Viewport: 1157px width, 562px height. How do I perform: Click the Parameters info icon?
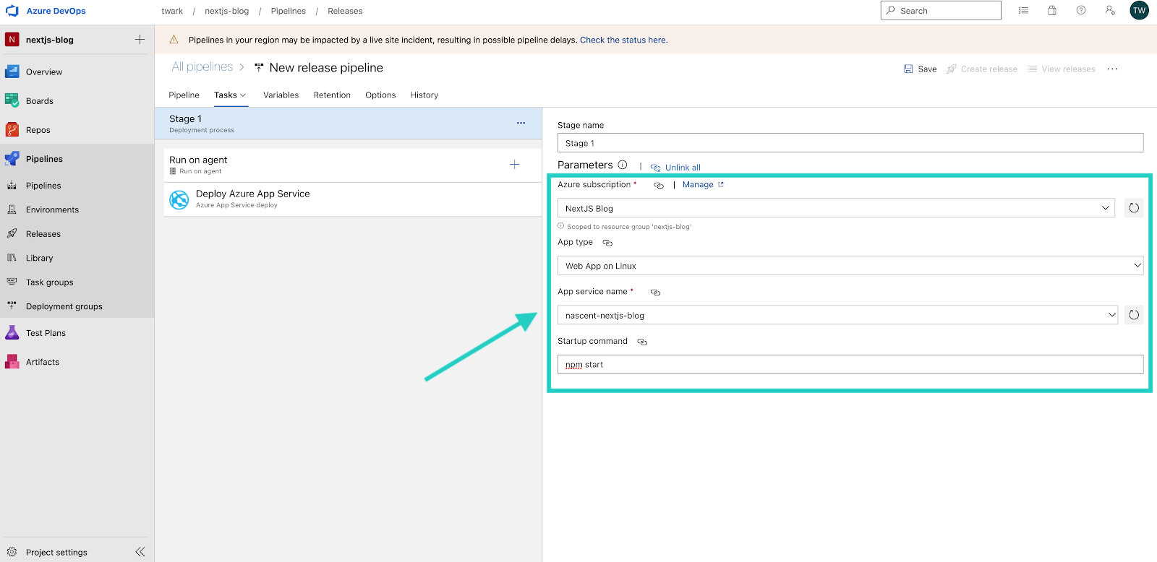tap(623, 165)
